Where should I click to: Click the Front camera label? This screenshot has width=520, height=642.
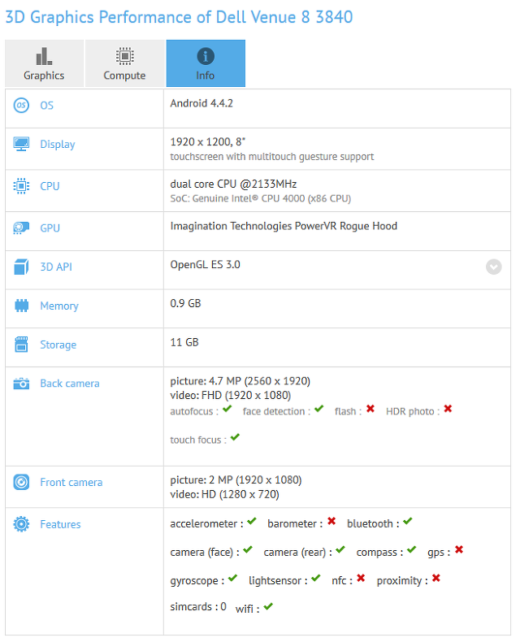point(71,483)
